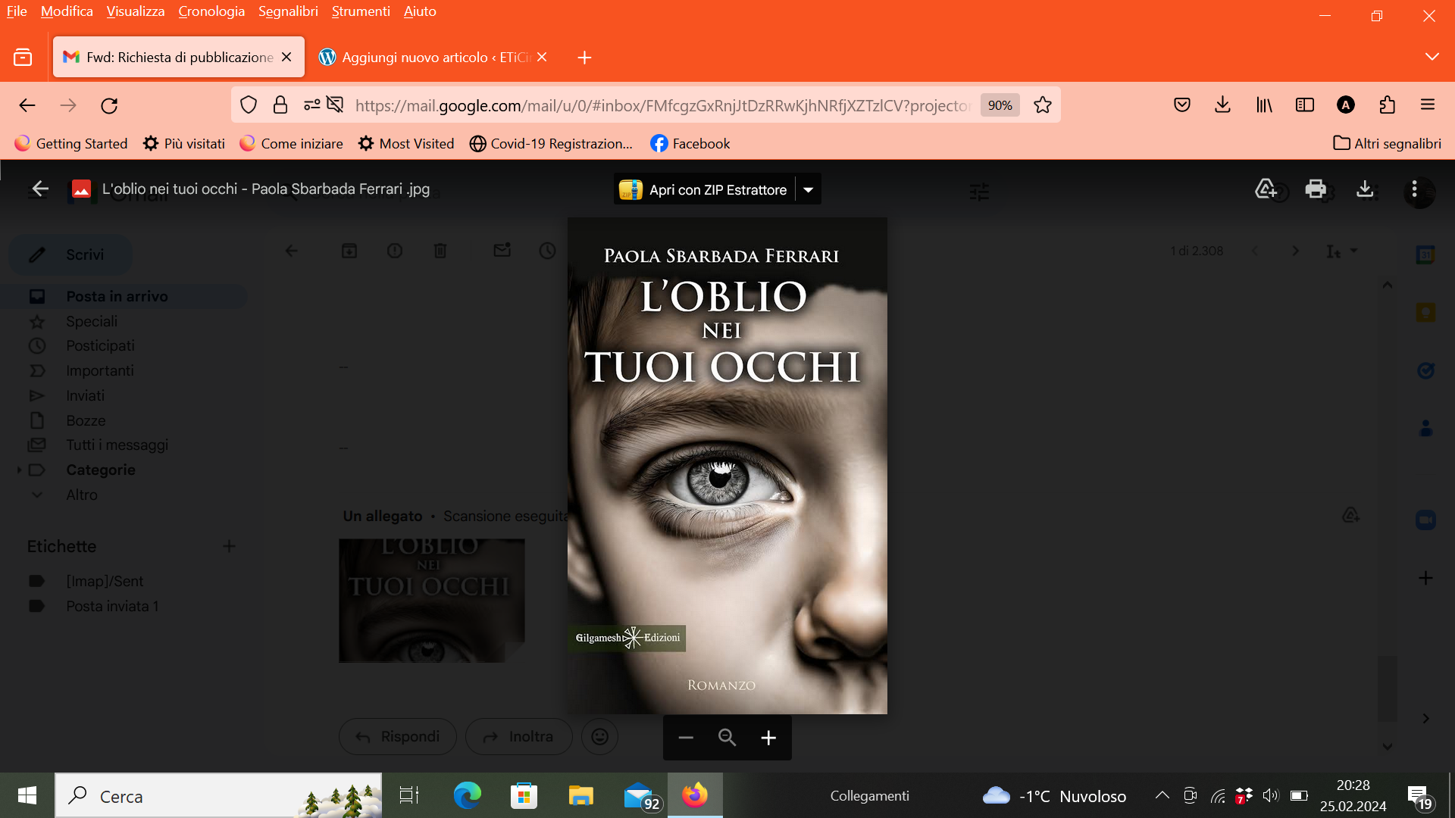Viewport: 1455px width, 818px height.
Task: Reload the current page
Action: tap(109, 105)
